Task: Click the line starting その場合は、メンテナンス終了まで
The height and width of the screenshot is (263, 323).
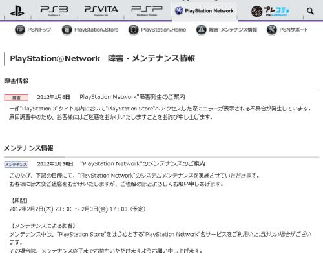Action: point(106,251)
